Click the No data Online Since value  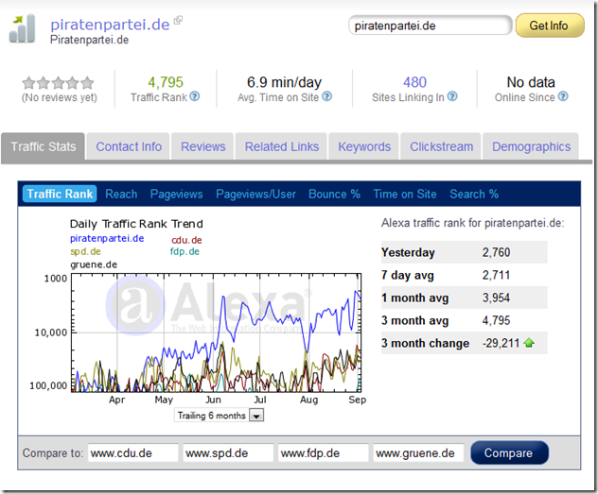(x=531, y=82)
